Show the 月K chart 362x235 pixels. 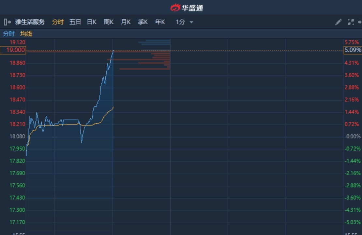(x=126, y=22)
